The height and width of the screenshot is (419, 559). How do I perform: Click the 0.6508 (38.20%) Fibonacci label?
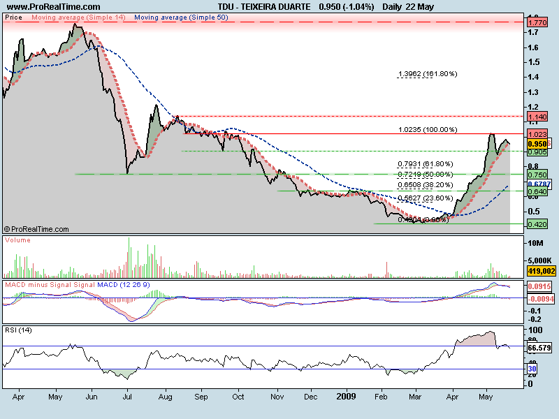[x=426, y=185]
